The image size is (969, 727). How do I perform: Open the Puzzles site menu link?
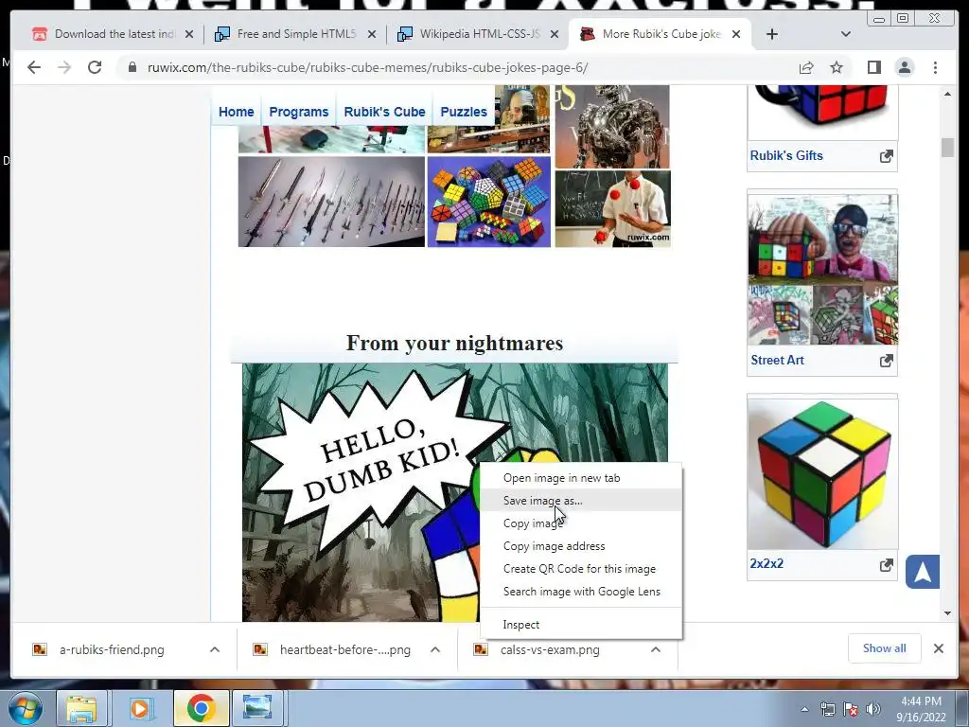[x=464, y=112]
